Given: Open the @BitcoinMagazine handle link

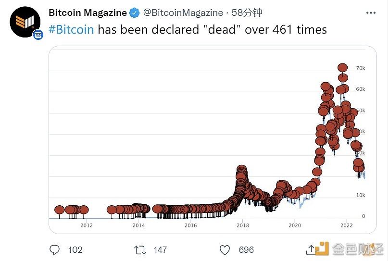Looking at the screenshot, I should click(183, 12).
